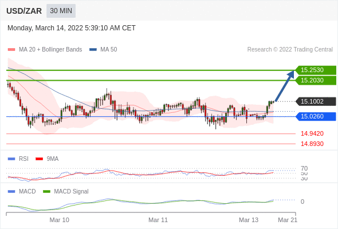Click the Mar 11 date axis label
Image resolution: width=338 pixels, height=229 pixels.
point(158,220)
